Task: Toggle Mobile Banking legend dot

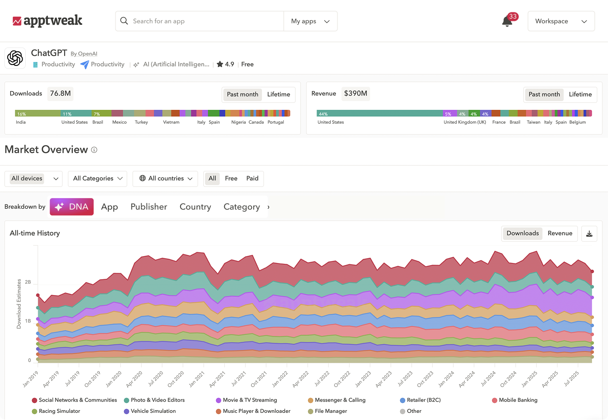Action: [495, 400]
